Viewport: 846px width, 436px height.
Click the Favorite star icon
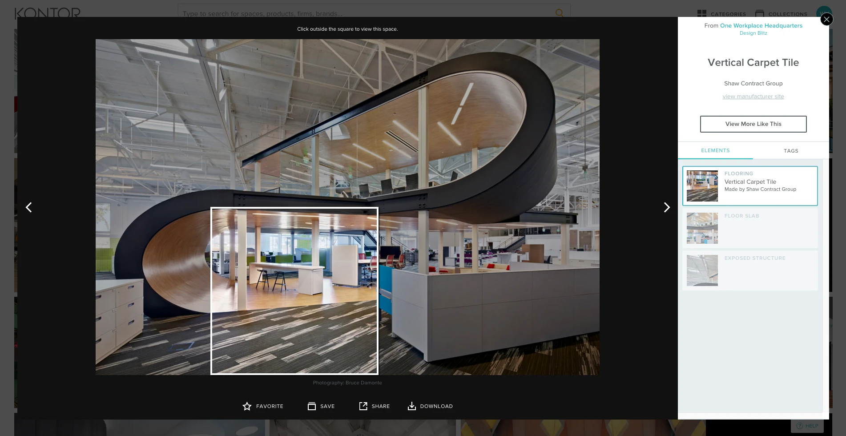tap(247, 406)
